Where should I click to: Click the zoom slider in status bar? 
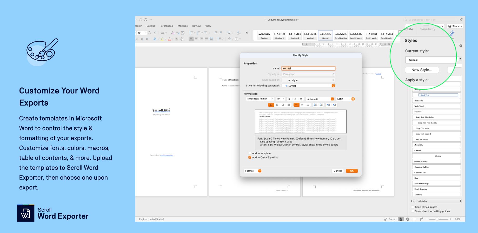pos(439,219)
